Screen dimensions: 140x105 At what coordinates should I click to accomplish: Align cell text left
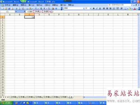[x=104, y=8]
